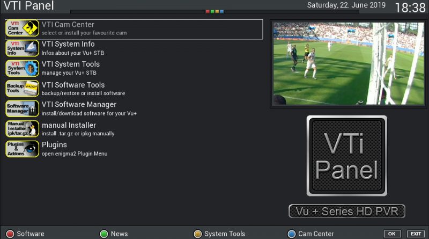Click 'open enigma2 Plugin Menu' text
The height and width of the screenshot is (239, 429).
pyautogui.click(x=75, y=154)
